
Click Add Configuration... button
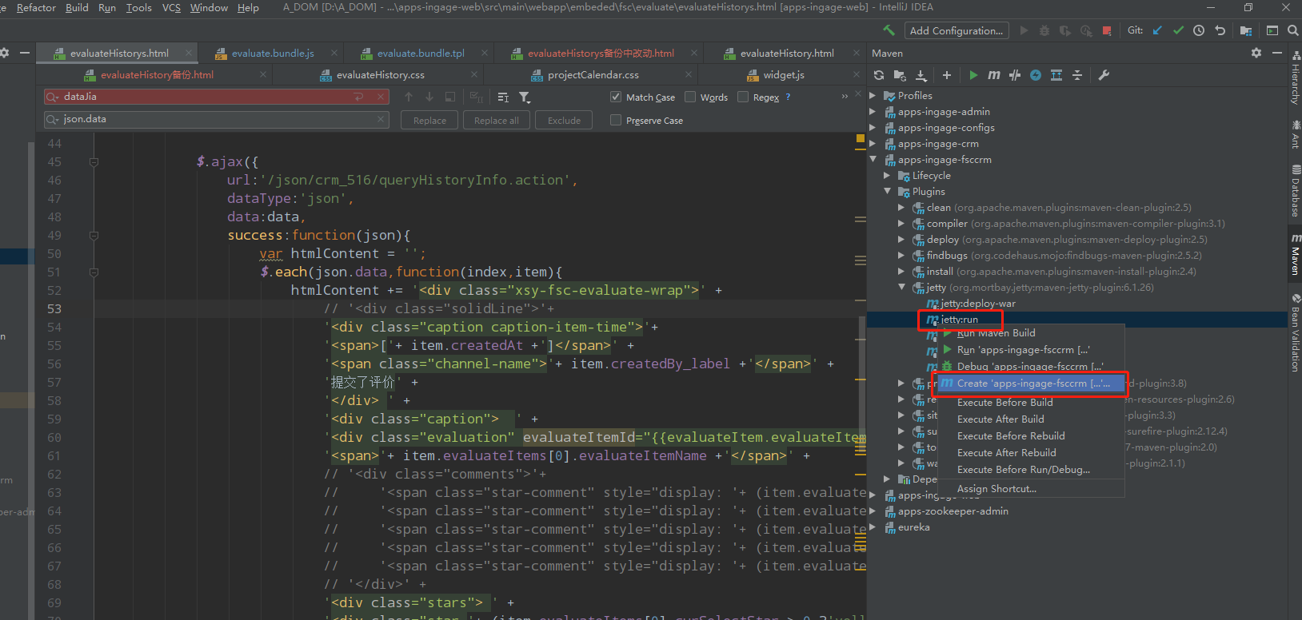coord(956,30)
